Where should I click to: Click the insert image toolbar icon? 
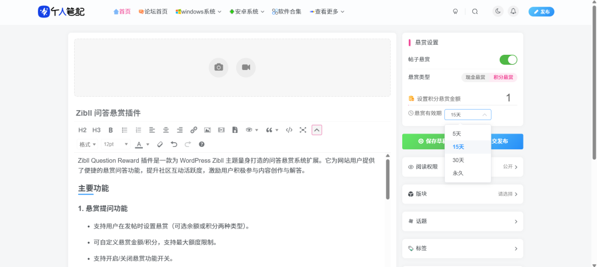207,130
